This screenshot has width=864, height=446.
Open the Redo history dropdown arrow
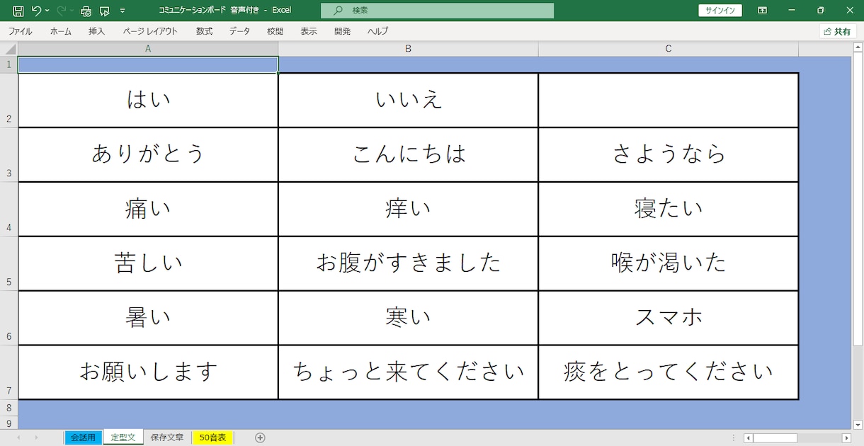tap(72, 11)
